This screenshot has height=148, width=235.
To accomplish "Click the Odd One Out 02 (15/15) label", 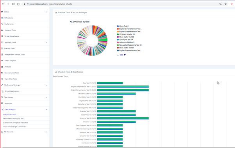I will click(89, 115).
